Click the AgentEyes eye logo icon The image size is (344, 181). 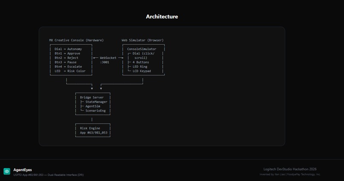click(7, 171)
